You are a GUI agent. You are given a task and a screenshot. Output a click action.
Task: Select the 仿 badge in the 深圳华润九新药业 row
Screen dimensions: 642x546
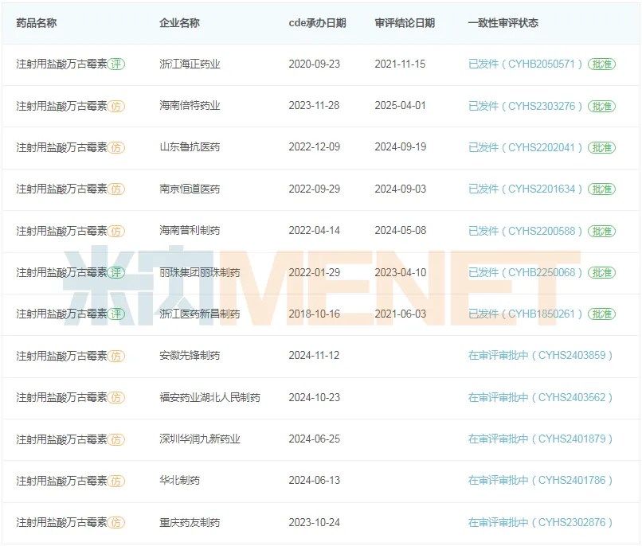(116, 439)
